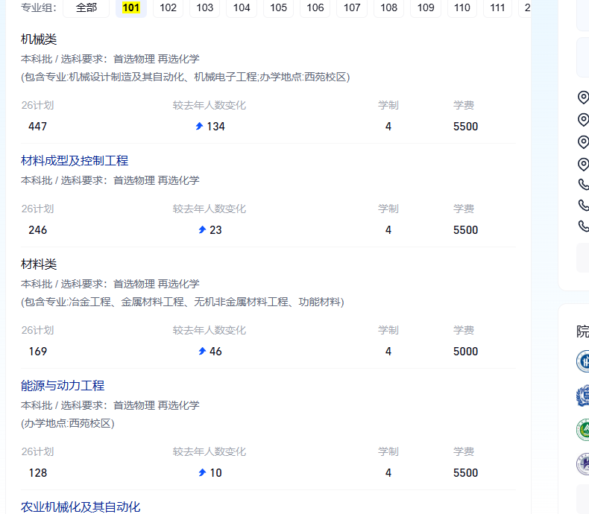Click the 机械类 heading

click(39, 39)
